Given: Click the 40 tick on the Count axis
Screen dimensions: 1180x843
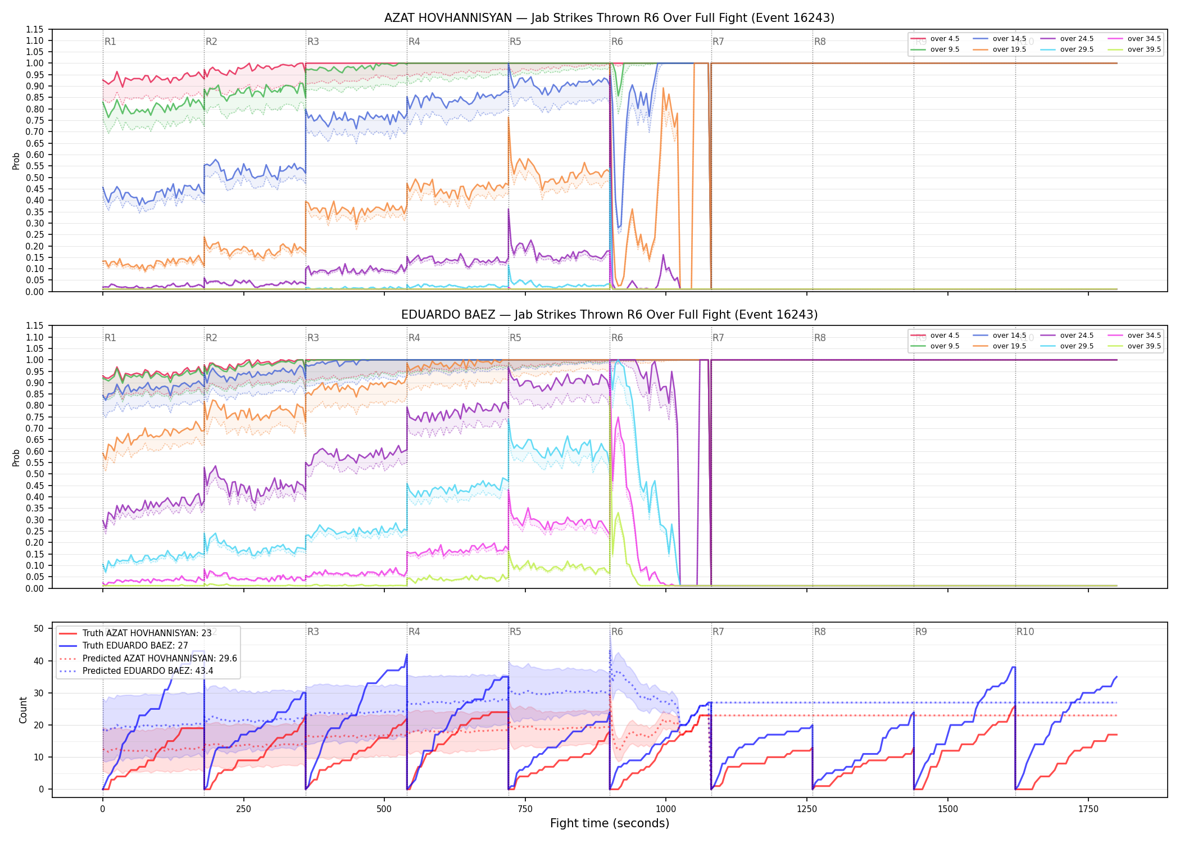Looking at the screenshot, I should coord(39,661).
